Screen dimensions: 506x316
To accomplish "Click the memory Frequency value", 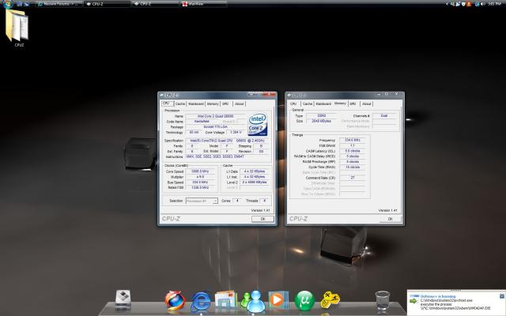I will point(353,141).
